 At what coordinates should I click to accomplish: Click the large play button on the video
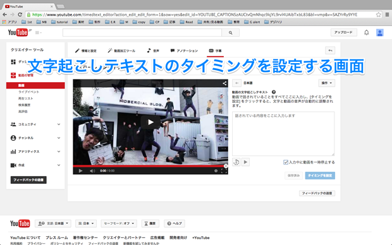point(150,122)
